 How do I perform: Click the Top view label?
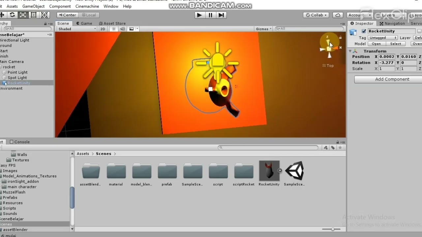coord(328,66)
